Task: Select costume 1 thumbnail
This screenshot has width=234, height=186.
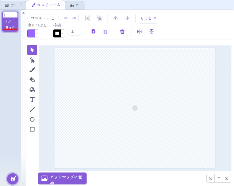Action: coord(10,21)
